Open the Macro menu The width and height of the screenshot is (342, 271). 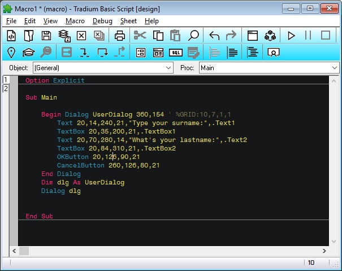[75, 21]
